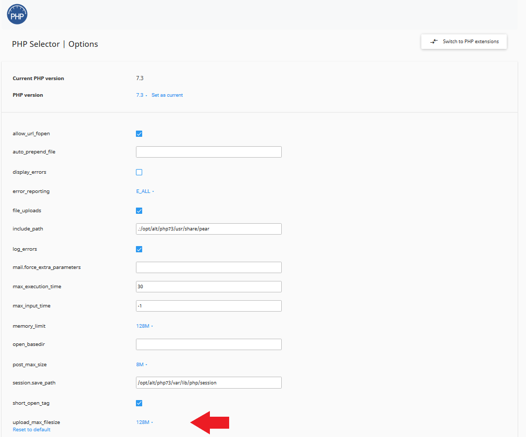Click the auto_prepend_file text field

(x=208, y=152)
